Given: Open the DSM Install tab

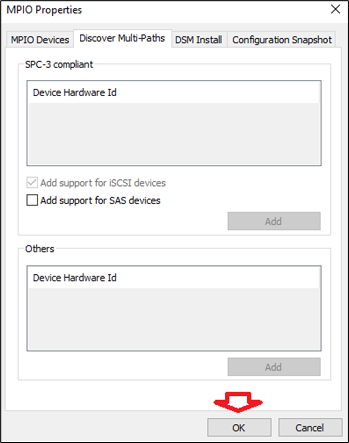Looking at the screenshot, I should tap(198, 40).
